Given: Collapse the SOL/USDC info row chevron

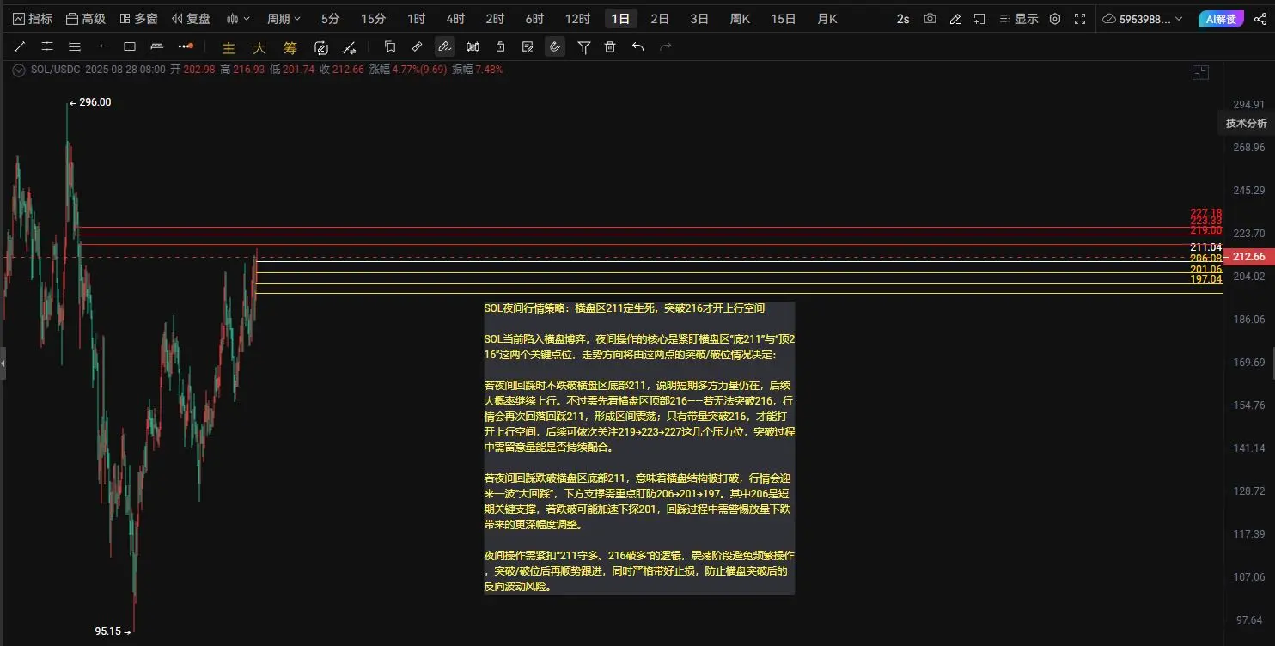Looking at the screenshot, I should (19, 70).
